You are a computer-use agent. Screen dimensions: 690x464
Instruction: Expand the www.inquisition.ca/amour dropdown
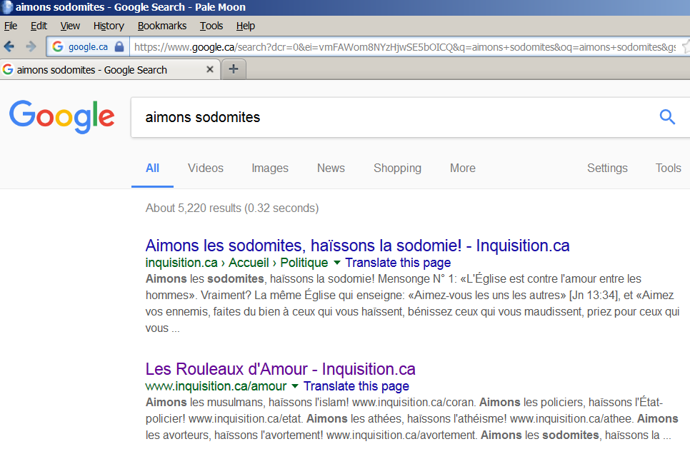[294, 385]
